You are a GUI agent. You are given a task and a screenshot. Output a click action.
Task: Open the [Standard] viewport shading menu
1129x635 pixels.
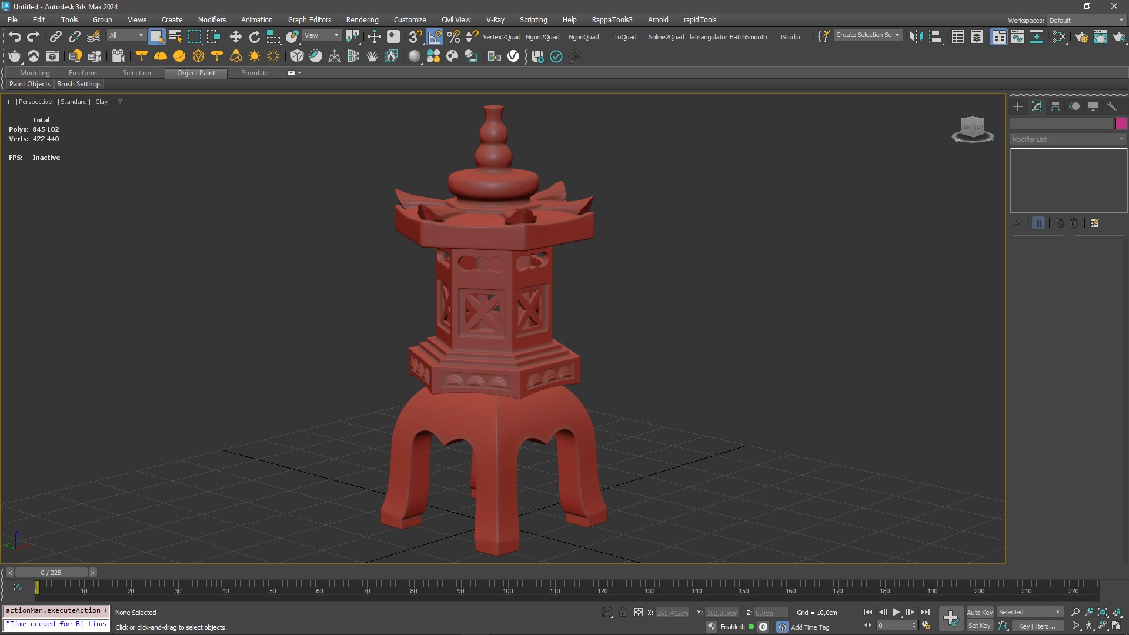click(74, 102)
